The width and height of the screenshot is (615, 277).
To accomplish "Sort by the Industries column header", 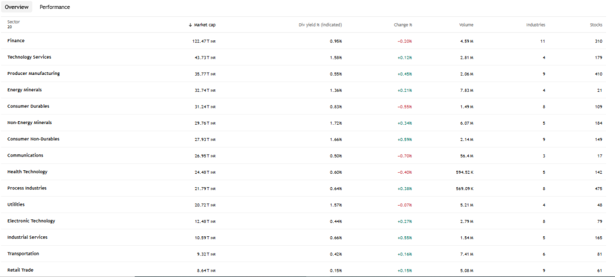I will [535, 25].
